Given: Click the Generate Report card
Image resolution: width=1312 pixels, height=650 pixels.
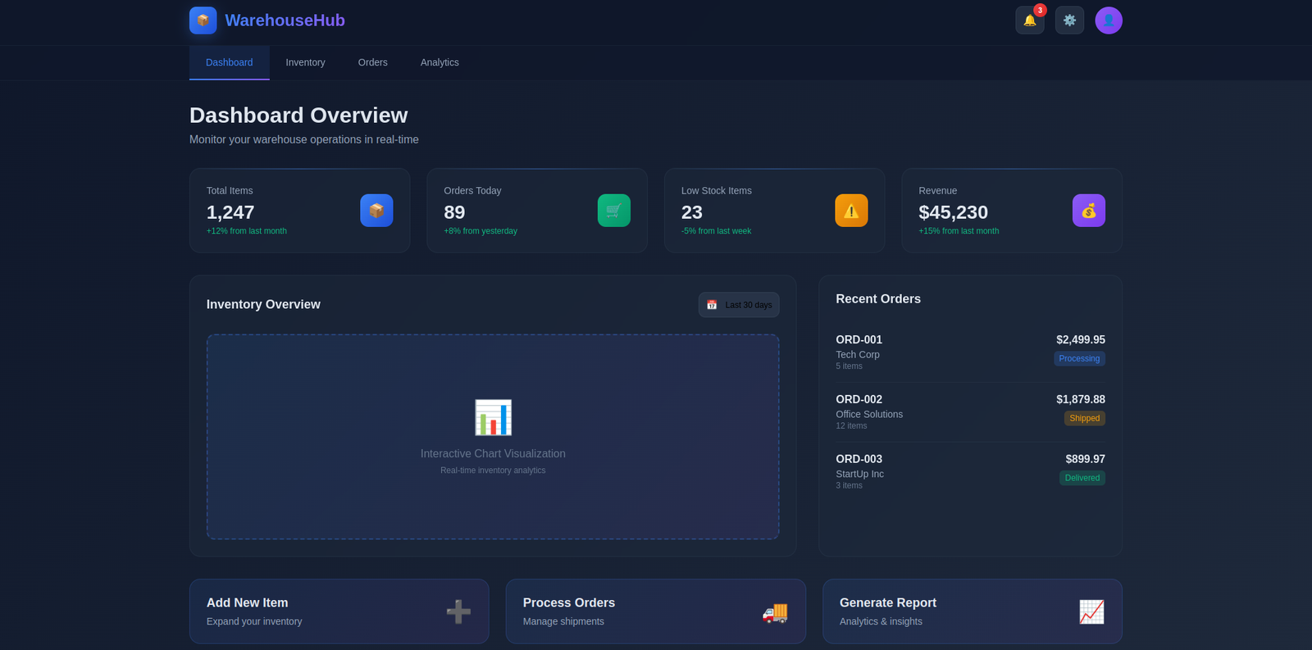Looking at the screenshot, I should click(x=972, y=611).
